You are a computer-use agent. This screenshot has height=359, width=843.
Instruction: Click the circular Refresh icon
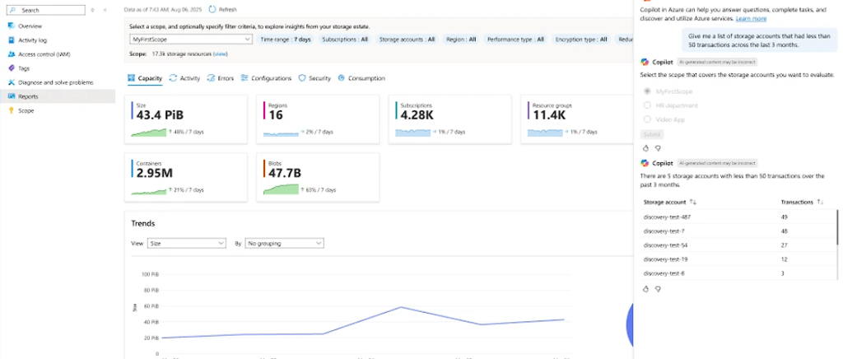[212, 9]
